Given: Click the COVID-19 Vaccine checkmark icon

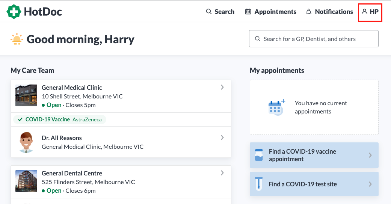Looking at the screenshot, I should tap(20, 119).
